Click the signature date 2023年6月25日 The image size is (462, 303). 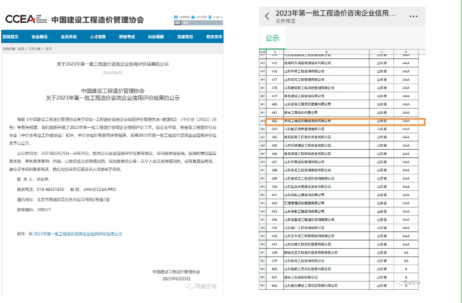[176, 279]
